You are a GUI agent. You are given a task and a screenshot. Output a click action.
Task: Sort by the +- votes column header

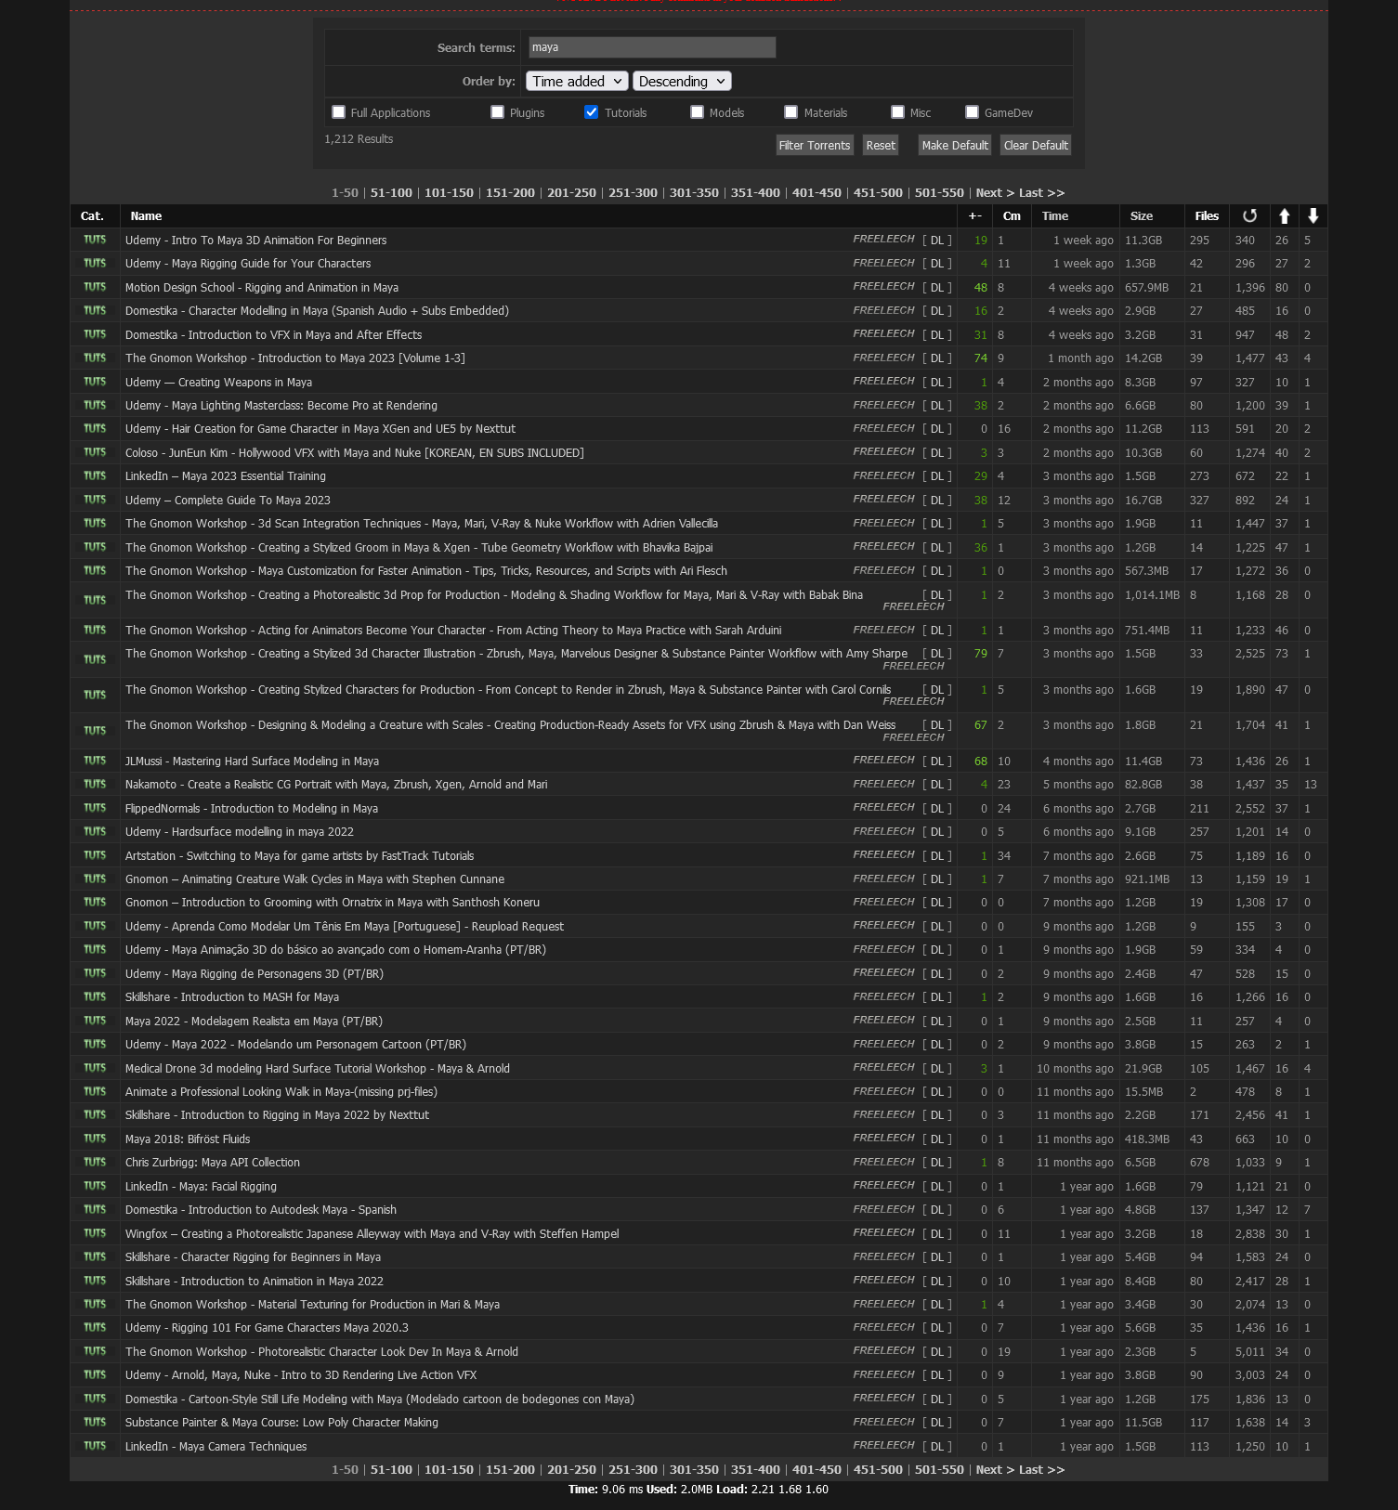click(974, 216)
